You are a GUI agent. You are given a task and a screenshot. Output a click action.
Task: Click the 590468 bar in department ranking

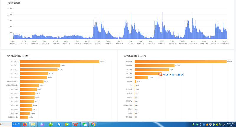180,61
